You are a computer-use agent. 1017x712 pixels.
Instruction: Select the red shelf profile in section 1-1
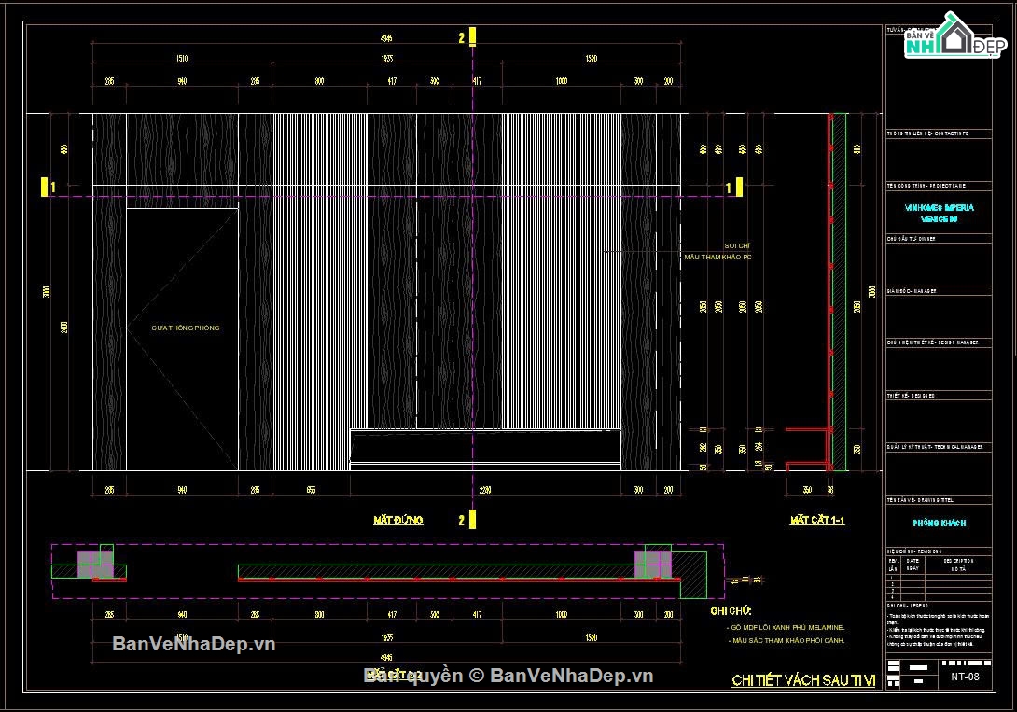808,449
